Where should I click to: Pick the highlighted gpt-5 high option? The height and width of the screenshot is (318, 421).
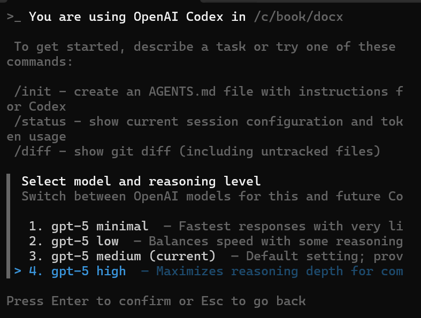point(88,272)
